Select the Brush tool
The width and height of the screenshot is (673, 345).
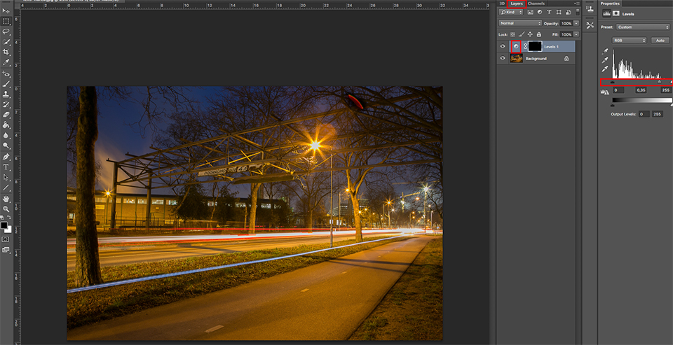pos(6,85)
